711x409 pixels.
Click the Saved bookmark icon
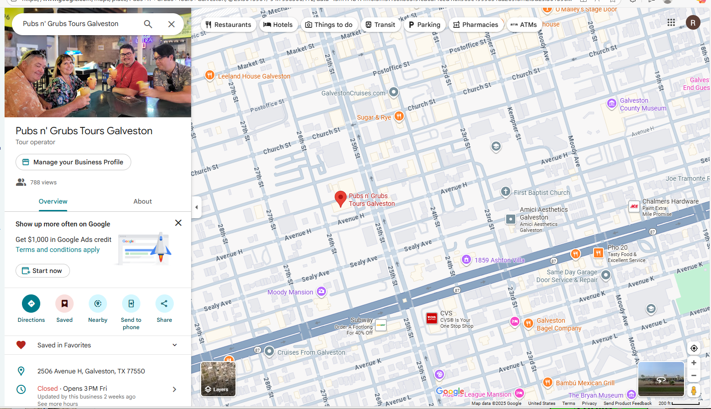(x=64, y=304)
